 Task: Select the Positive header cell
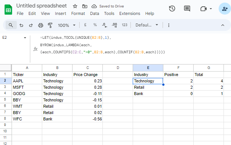click(178, 75)
